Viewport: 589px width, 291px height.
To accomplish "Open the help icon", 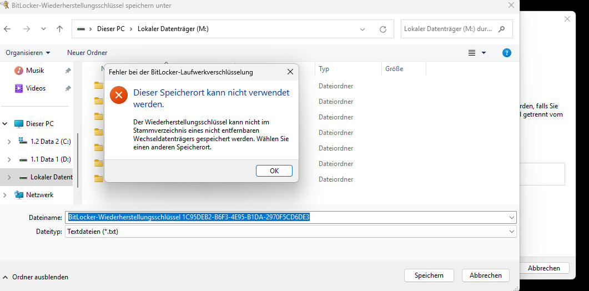I will point(506,53).
